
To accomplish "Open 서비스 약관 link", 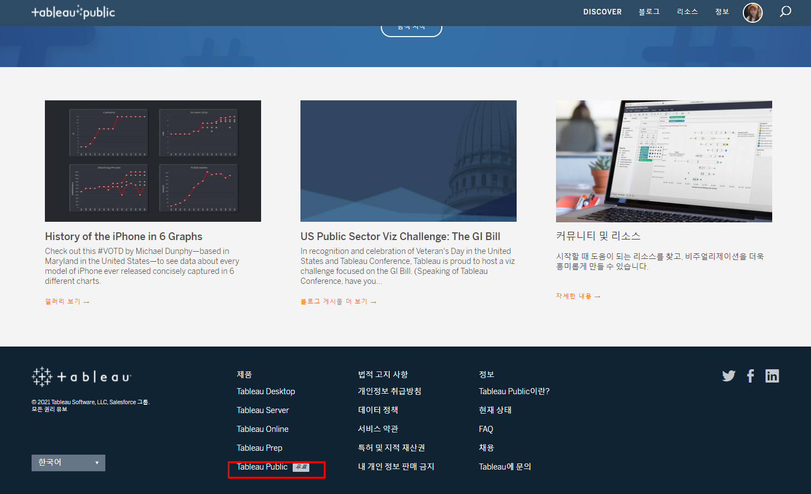I will (x=378, y=429).
